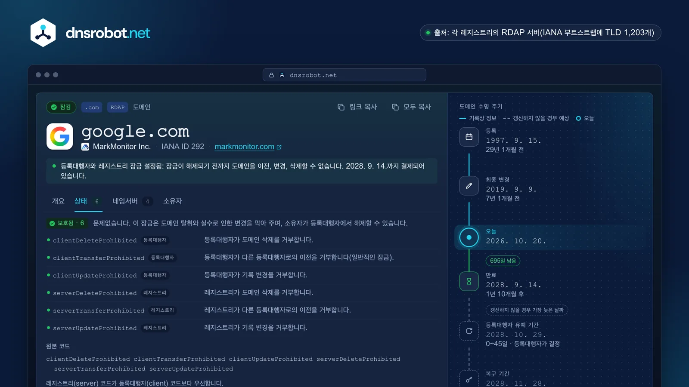Click the IANA ID 292 text
This screenshot has width=689, height=387.
coord(183,147)
